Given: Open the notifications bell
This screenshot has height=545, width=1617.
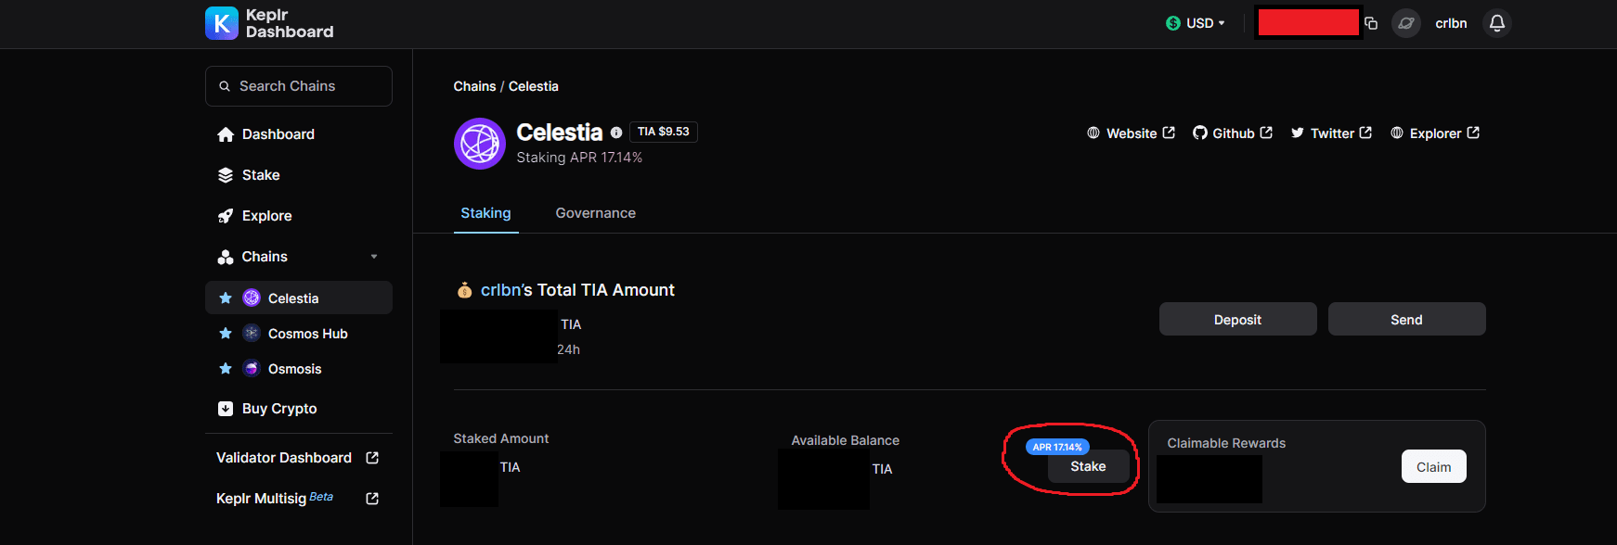Looking at the screenshot, I should pyautogui.click(x=1496, y=23).
